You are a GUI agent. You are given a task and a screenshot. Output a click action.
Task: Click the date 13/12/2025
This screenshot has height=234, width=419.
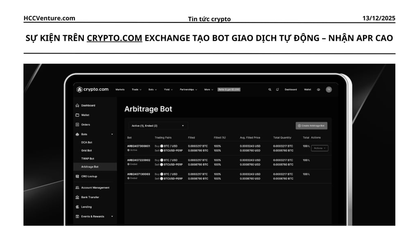pos(378,18)
